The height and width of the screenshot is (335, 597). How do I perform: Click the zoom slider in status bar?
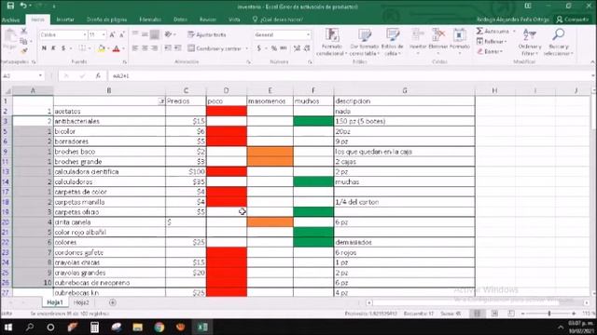(x=549, y=314)
